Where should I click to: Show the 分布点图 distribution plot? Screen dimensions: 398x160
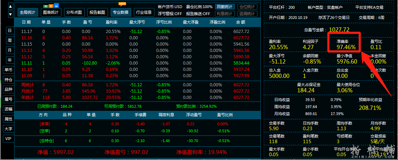74,12
